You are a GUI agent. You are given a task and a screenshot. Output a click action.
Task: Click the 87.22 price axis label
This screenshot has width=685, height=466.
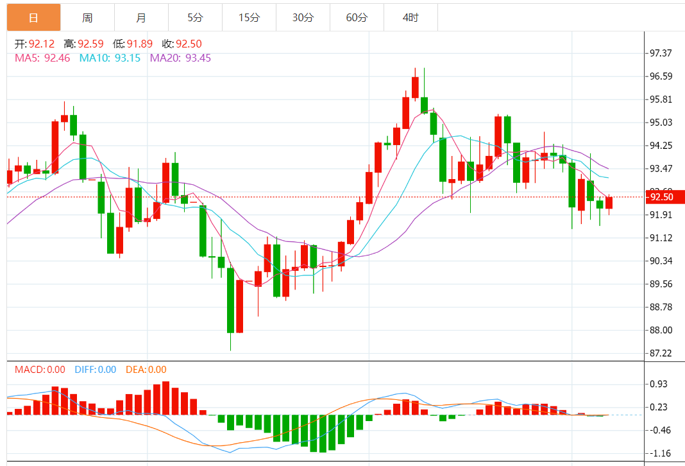tap(661, 353)
